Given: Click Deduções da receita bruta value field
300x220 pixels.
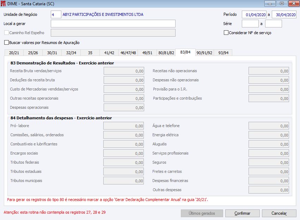Looking at the screenshot, I should click(x=124, y=80).
